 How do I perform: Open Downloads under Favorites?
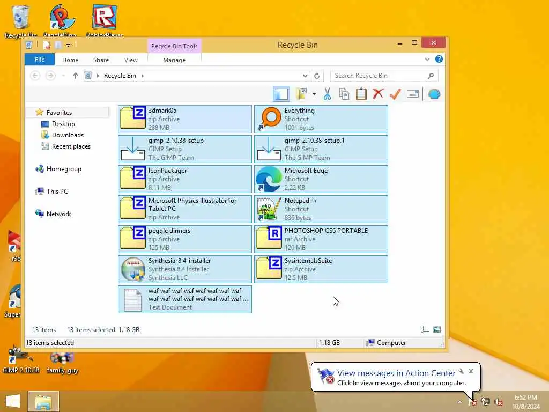tap(68, 135)
